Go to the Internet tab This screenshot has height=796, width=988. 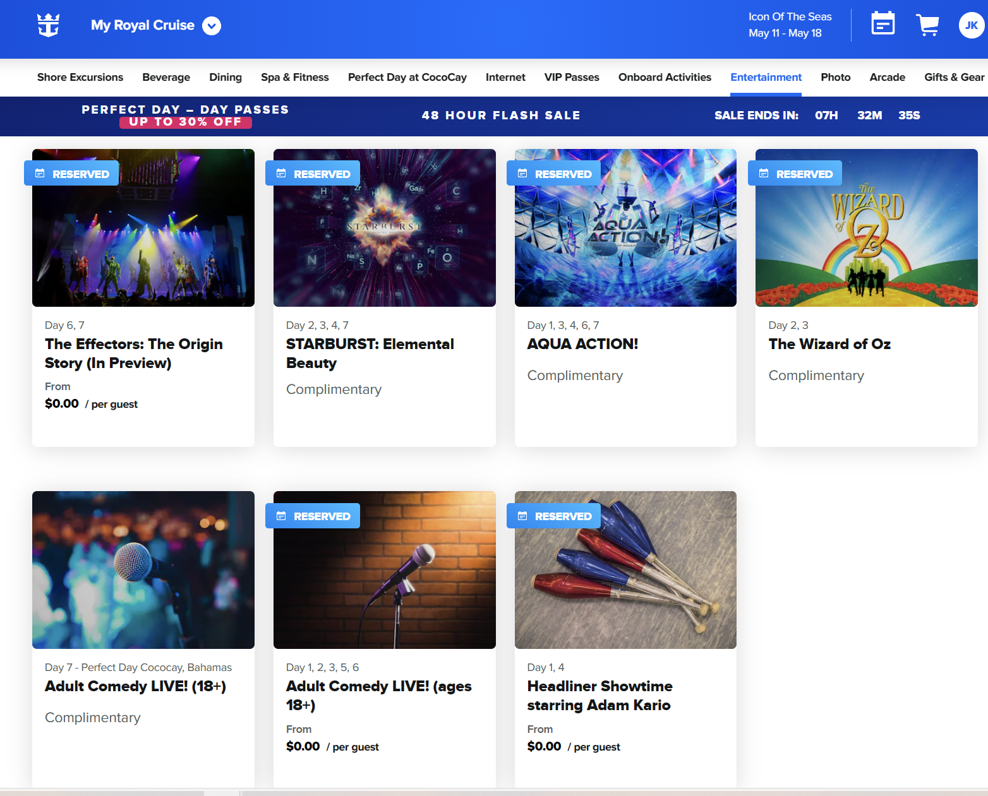(x=505, y=77)
